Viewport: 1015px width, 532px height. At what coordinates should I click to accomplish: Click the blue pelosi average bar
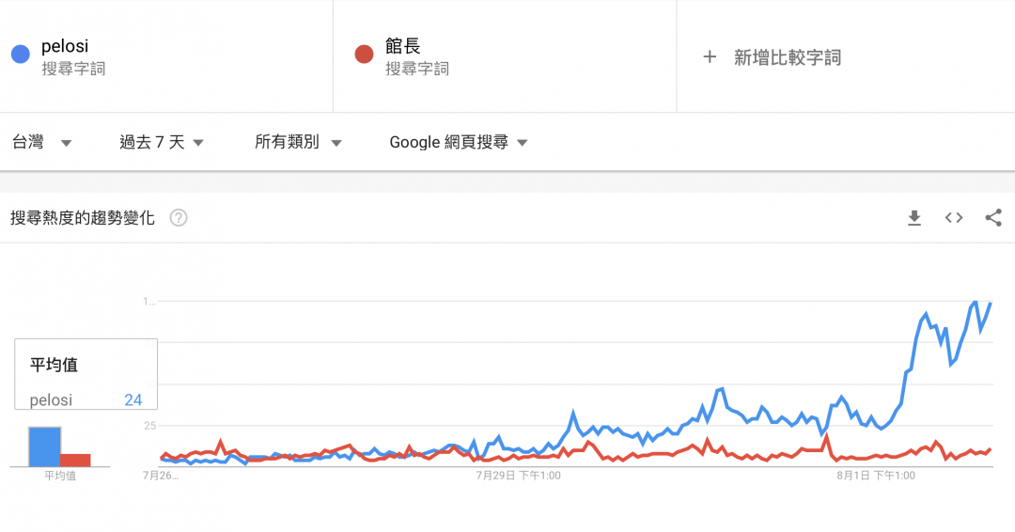point(44,446)
